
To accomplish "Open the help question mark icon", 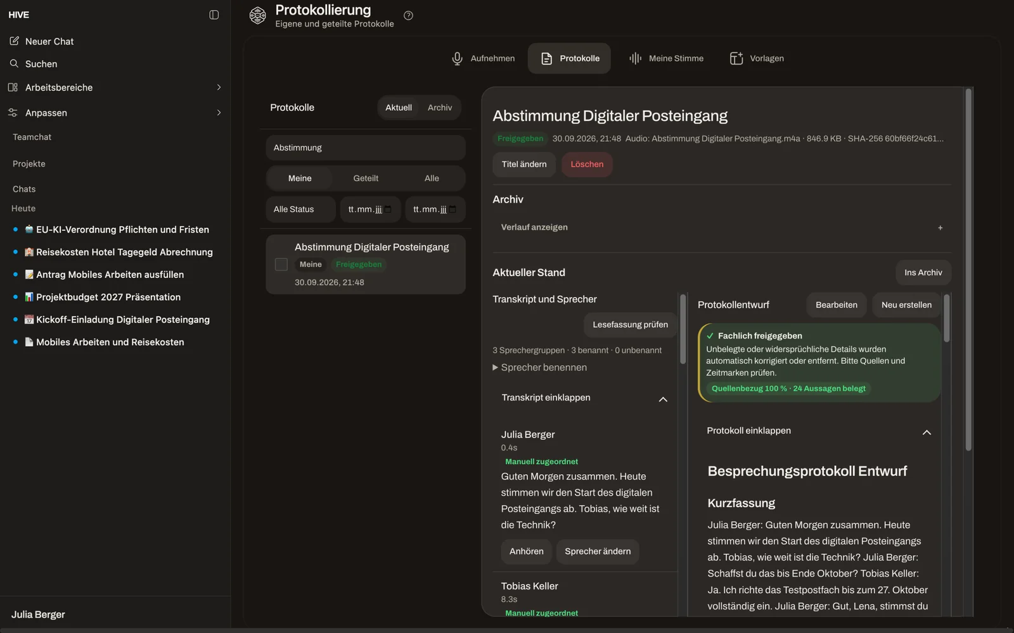I will 408,16.
